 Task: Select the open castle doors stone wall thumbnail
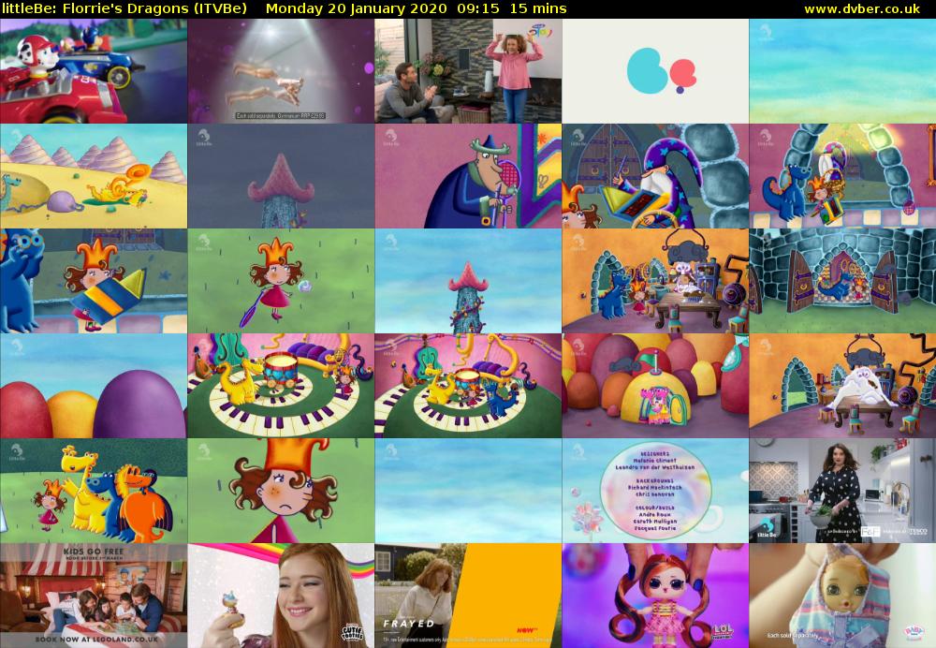coord(842,281)
